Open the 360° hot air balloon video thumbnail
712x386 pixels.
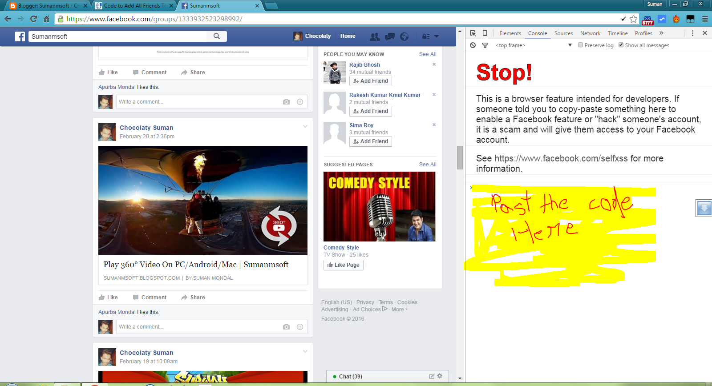[203, 201]
